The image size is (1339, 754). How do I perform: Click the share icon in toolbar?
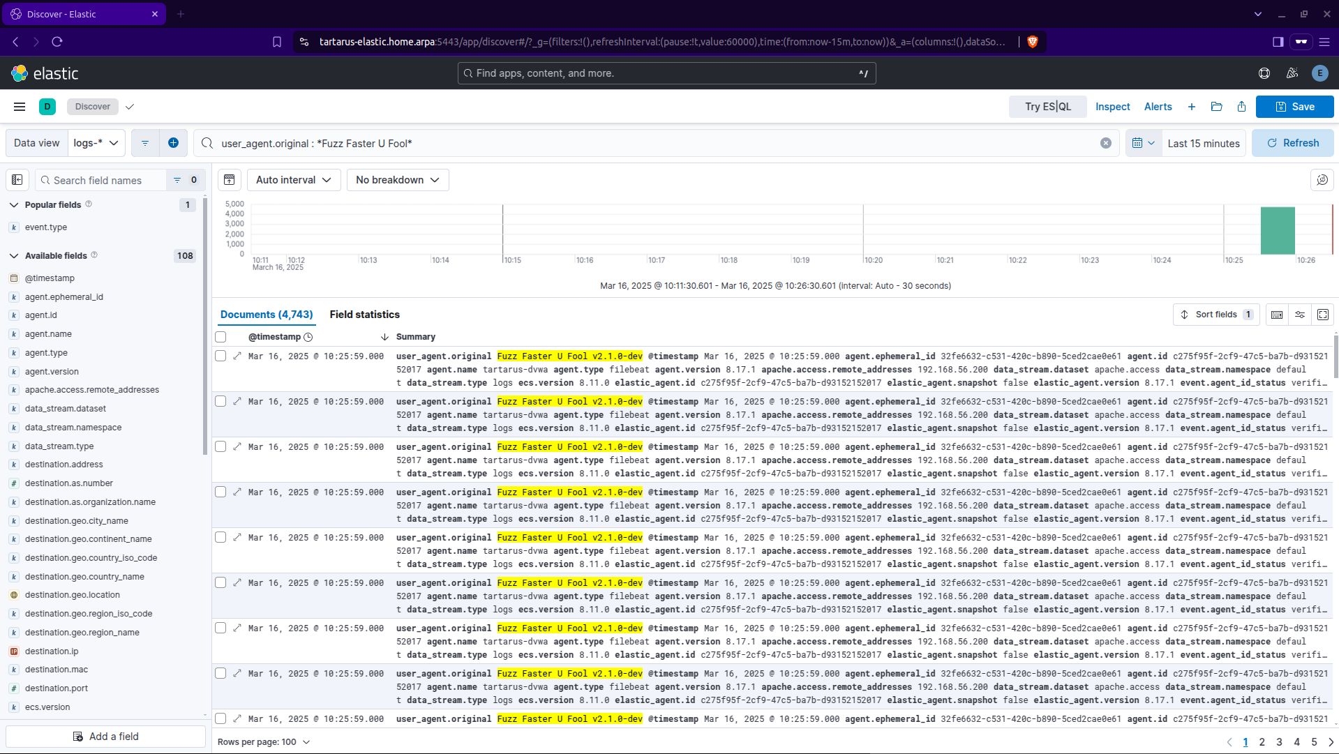click(x=1241, y=107)
